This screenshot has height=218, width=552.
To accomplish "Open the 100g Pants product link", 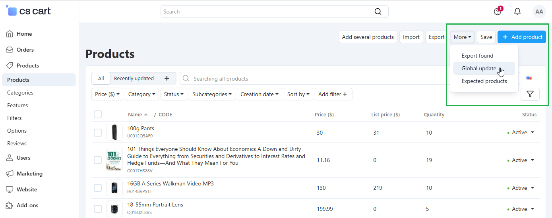I will point(141,128).
